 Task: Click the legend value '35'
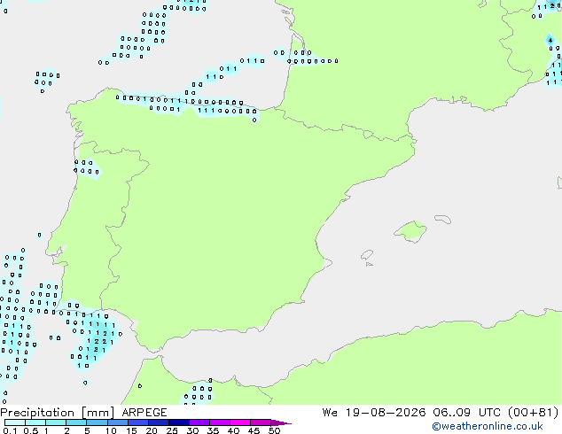coord(213,430)
